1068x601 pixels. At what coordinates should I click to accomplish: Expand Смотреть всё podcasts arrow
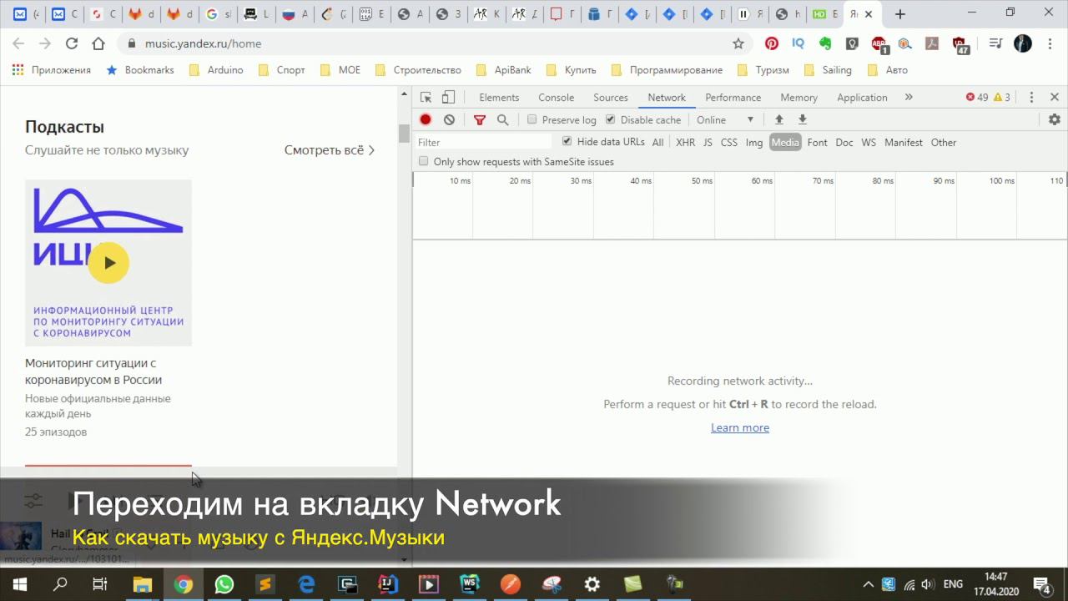[x=371, y=150]
